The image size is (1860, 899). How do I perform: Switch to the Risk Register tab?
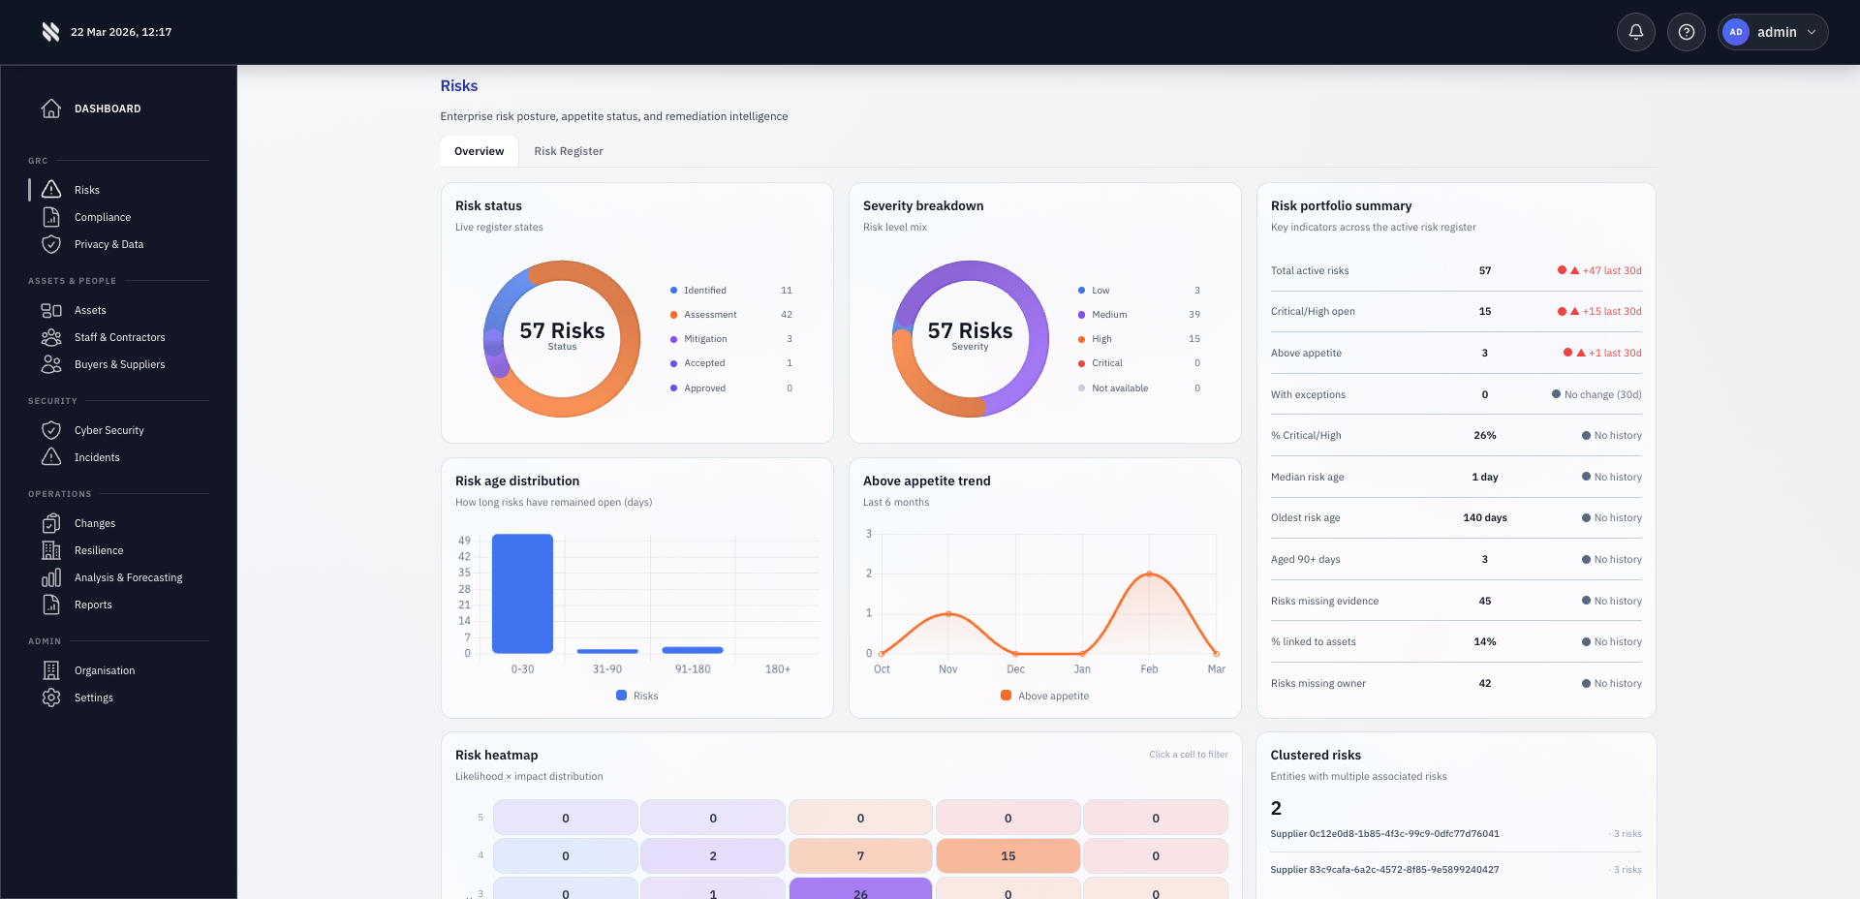click(568, 151)
